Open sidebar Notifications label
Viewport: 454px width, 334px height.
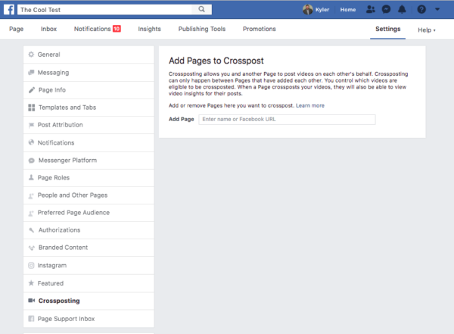(x=56, y=142)
